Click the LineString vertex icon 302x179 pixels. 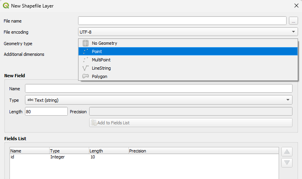point(86,68)
